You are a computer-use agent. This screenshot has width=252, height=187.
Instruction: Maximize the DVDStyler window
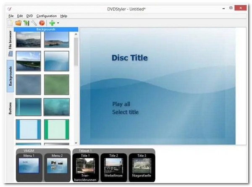tap(231, 8)
